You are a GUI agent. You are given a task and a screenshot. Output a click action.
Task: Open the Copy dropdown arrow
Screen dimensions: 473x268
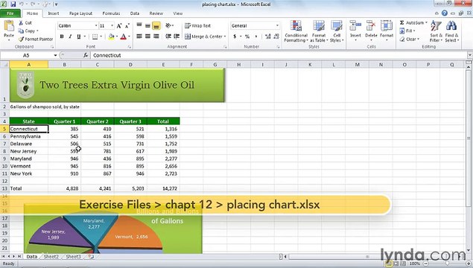37,31
